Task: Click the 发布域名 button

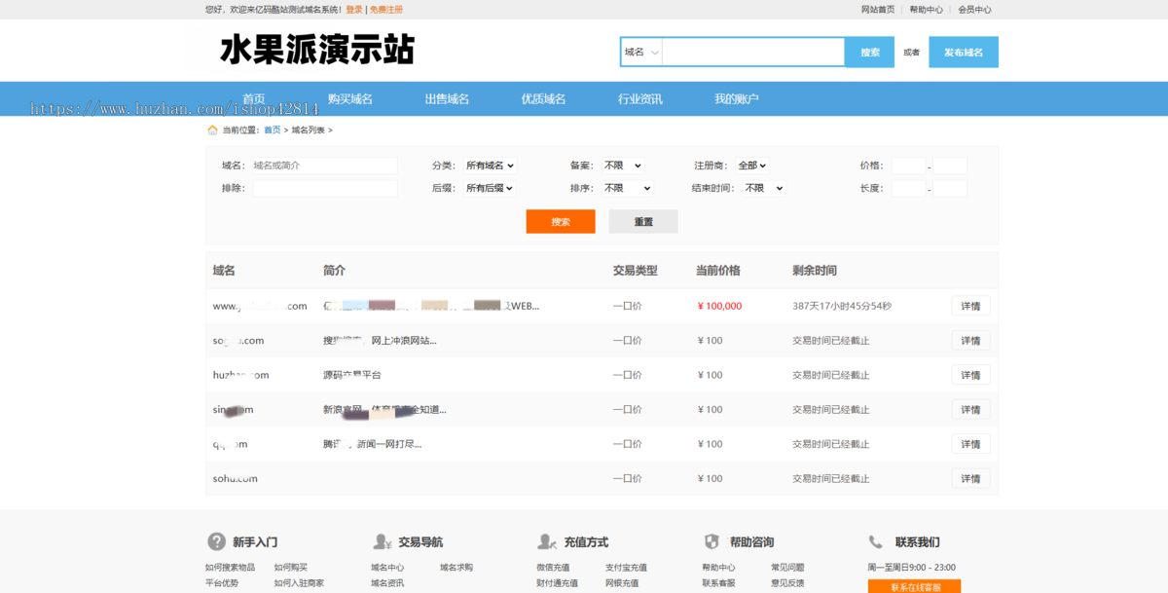Action: pyautogui.click(x=964, y=52)
